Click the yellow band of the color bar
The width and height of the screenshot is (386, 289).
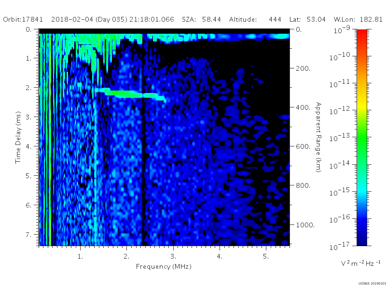(361, 106)
